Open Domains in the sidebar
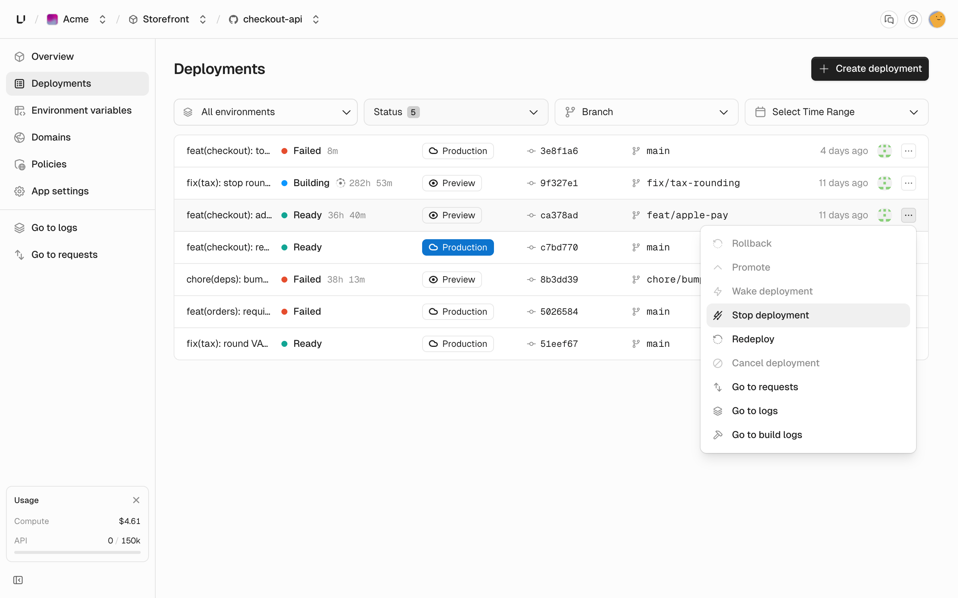Viewport: 958px width, 598px height. pos(77,137)
